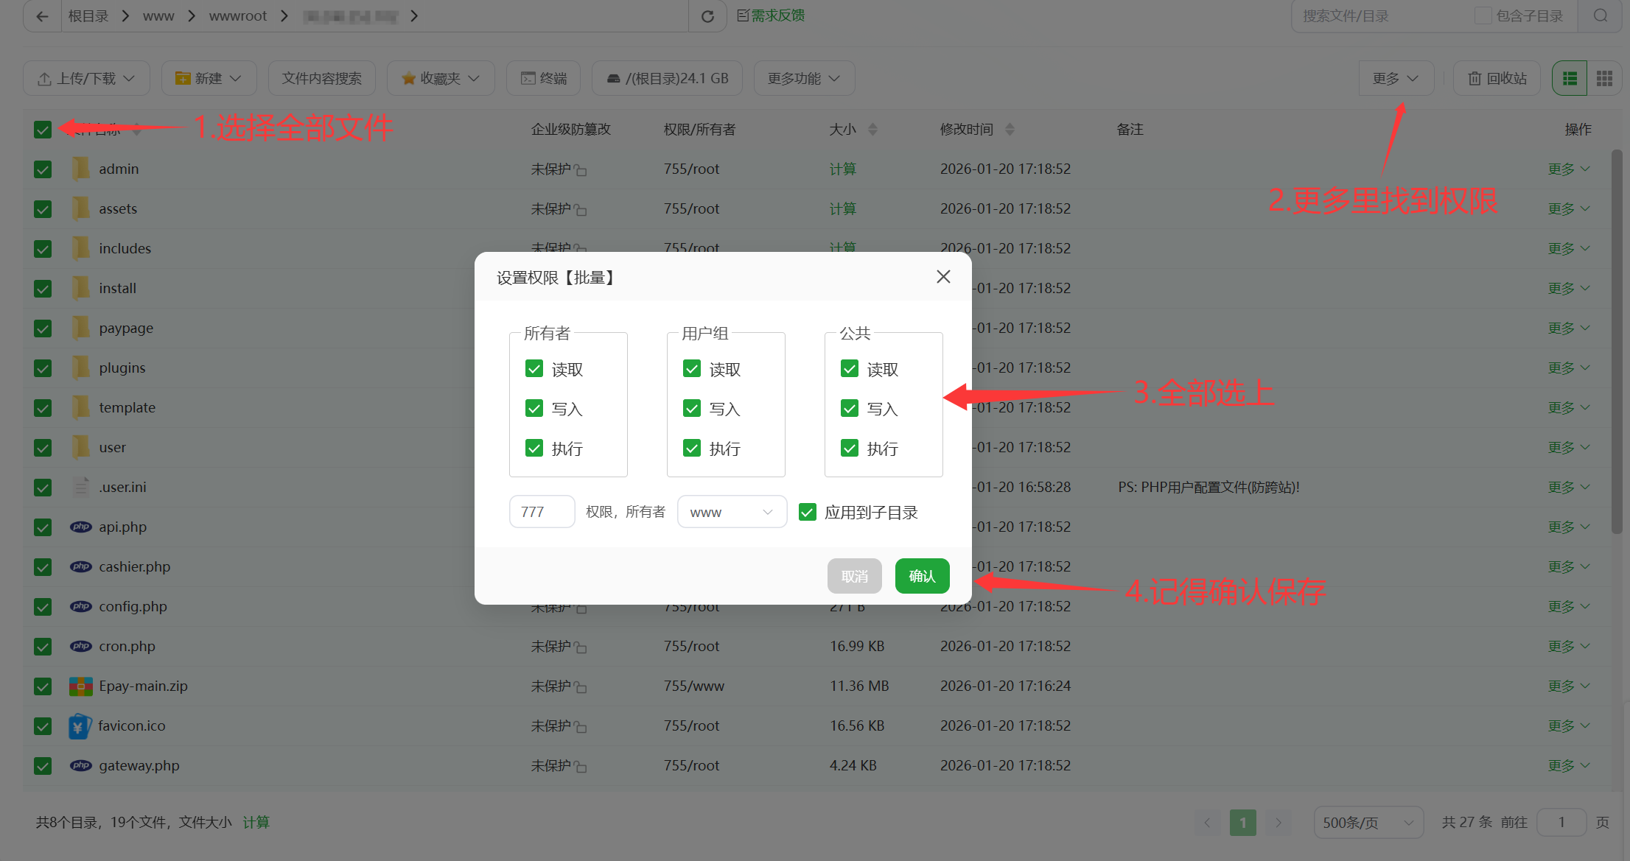1630x861 pixels.
Task: Open the terminal button
Action: [544, 78]
